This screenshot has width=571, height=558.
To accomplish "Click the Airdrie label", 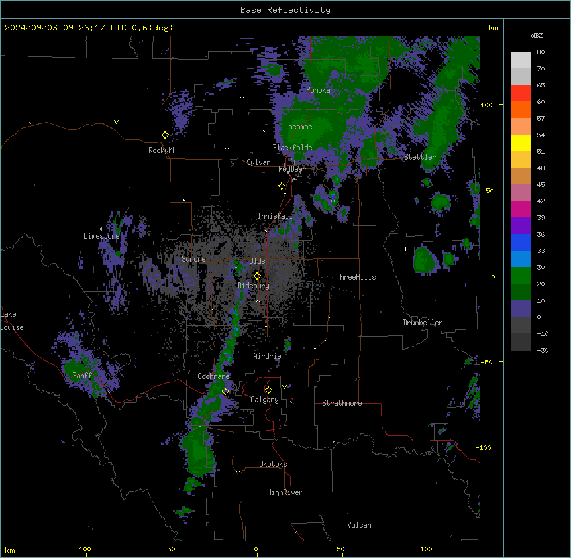I will point(268,356).
